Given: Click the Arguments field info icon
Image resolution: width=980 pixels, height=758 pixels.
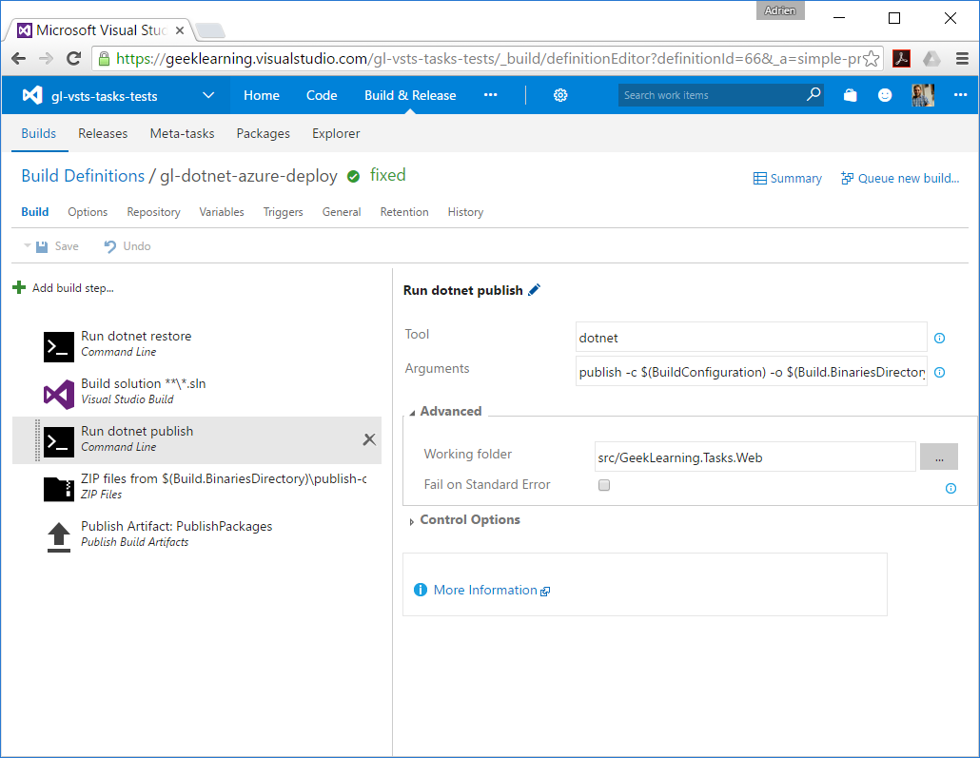Looking at the screenshot, I should (x=939, y=373).
